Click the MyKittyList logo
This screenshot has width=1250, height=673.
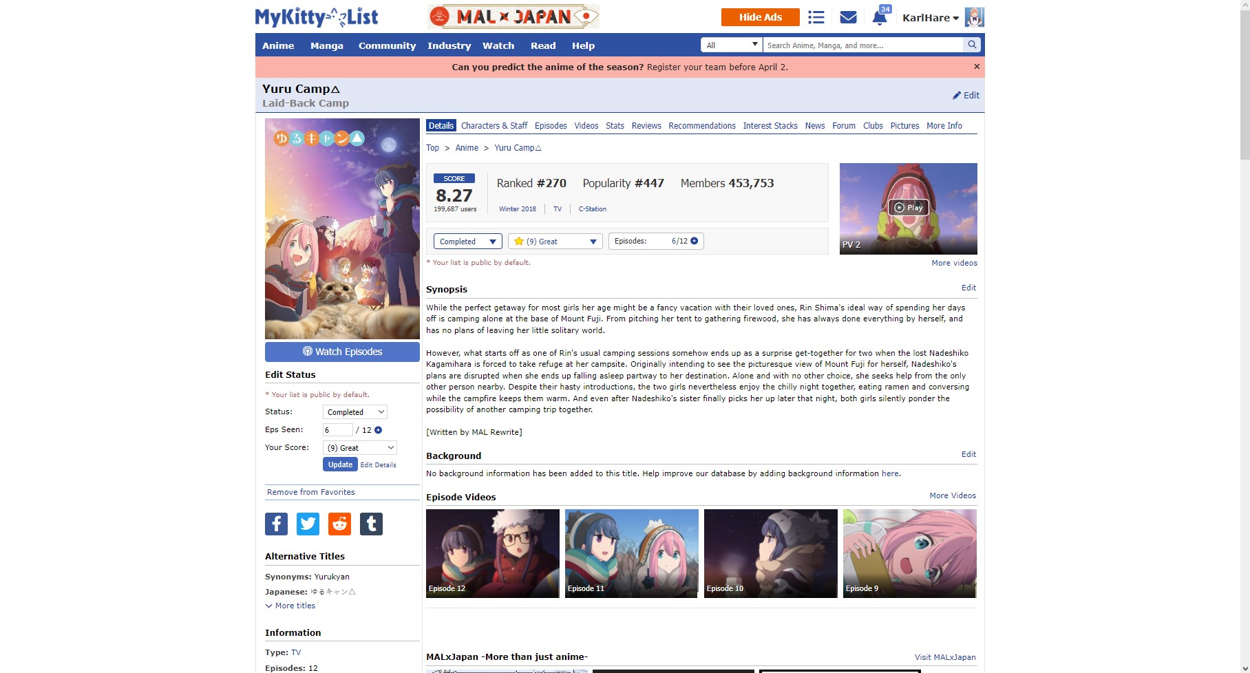317,17
